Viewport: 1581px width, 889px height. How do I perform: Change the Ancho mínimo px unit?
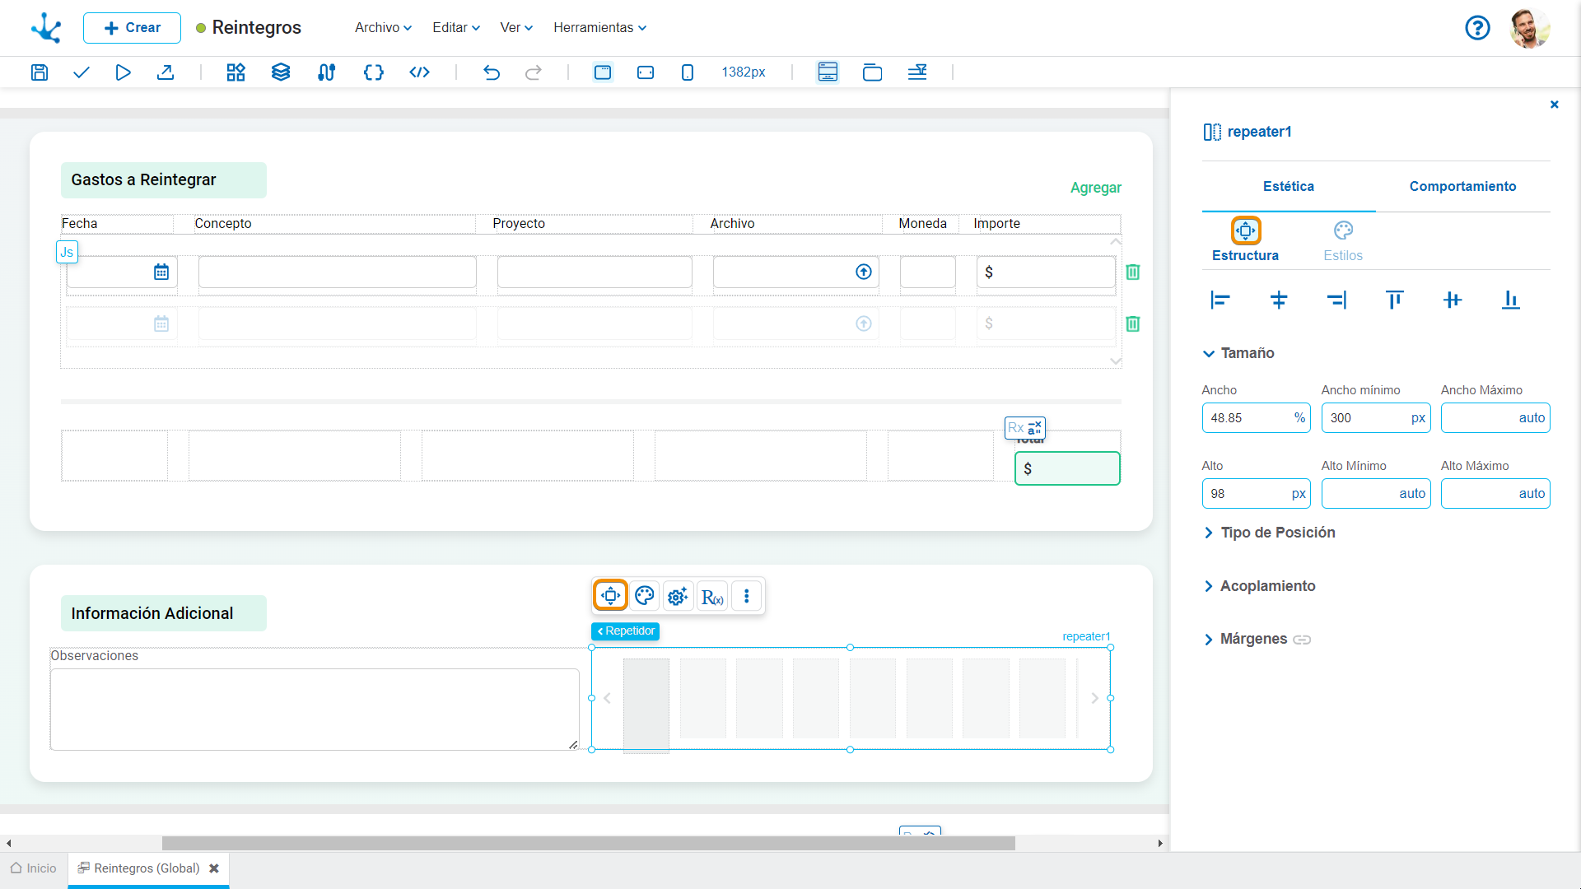1418,418
